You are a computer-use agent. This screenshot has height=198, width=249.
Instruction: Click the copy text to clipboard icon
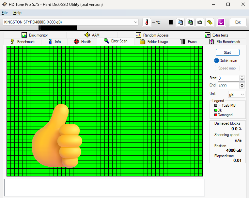[180, 22]
